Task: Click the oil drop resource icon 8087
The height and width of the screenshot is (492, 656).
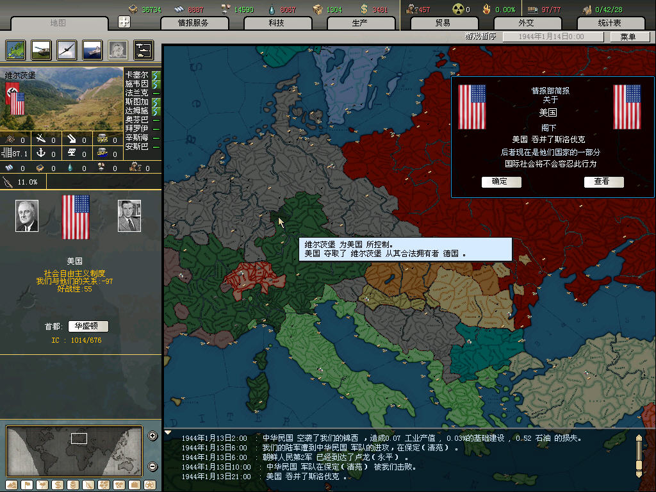Action: click(272, 9)
